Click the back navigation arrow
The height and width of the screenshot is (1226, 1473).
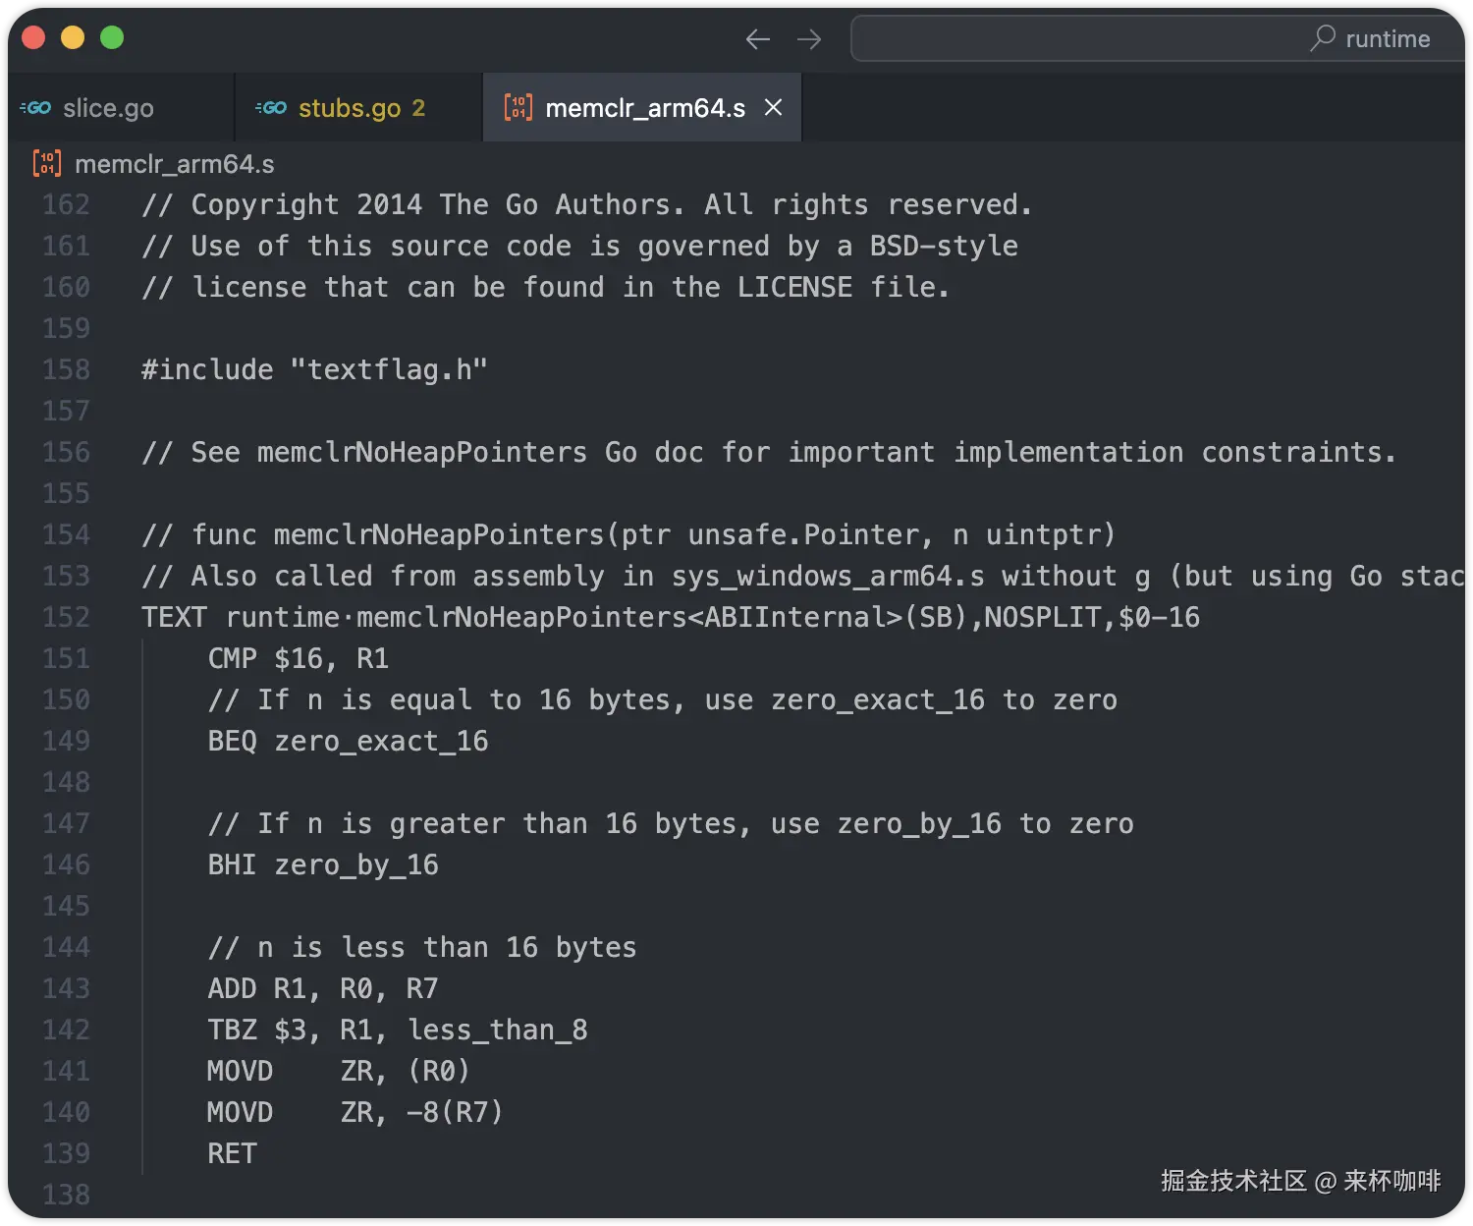point(757,39)
